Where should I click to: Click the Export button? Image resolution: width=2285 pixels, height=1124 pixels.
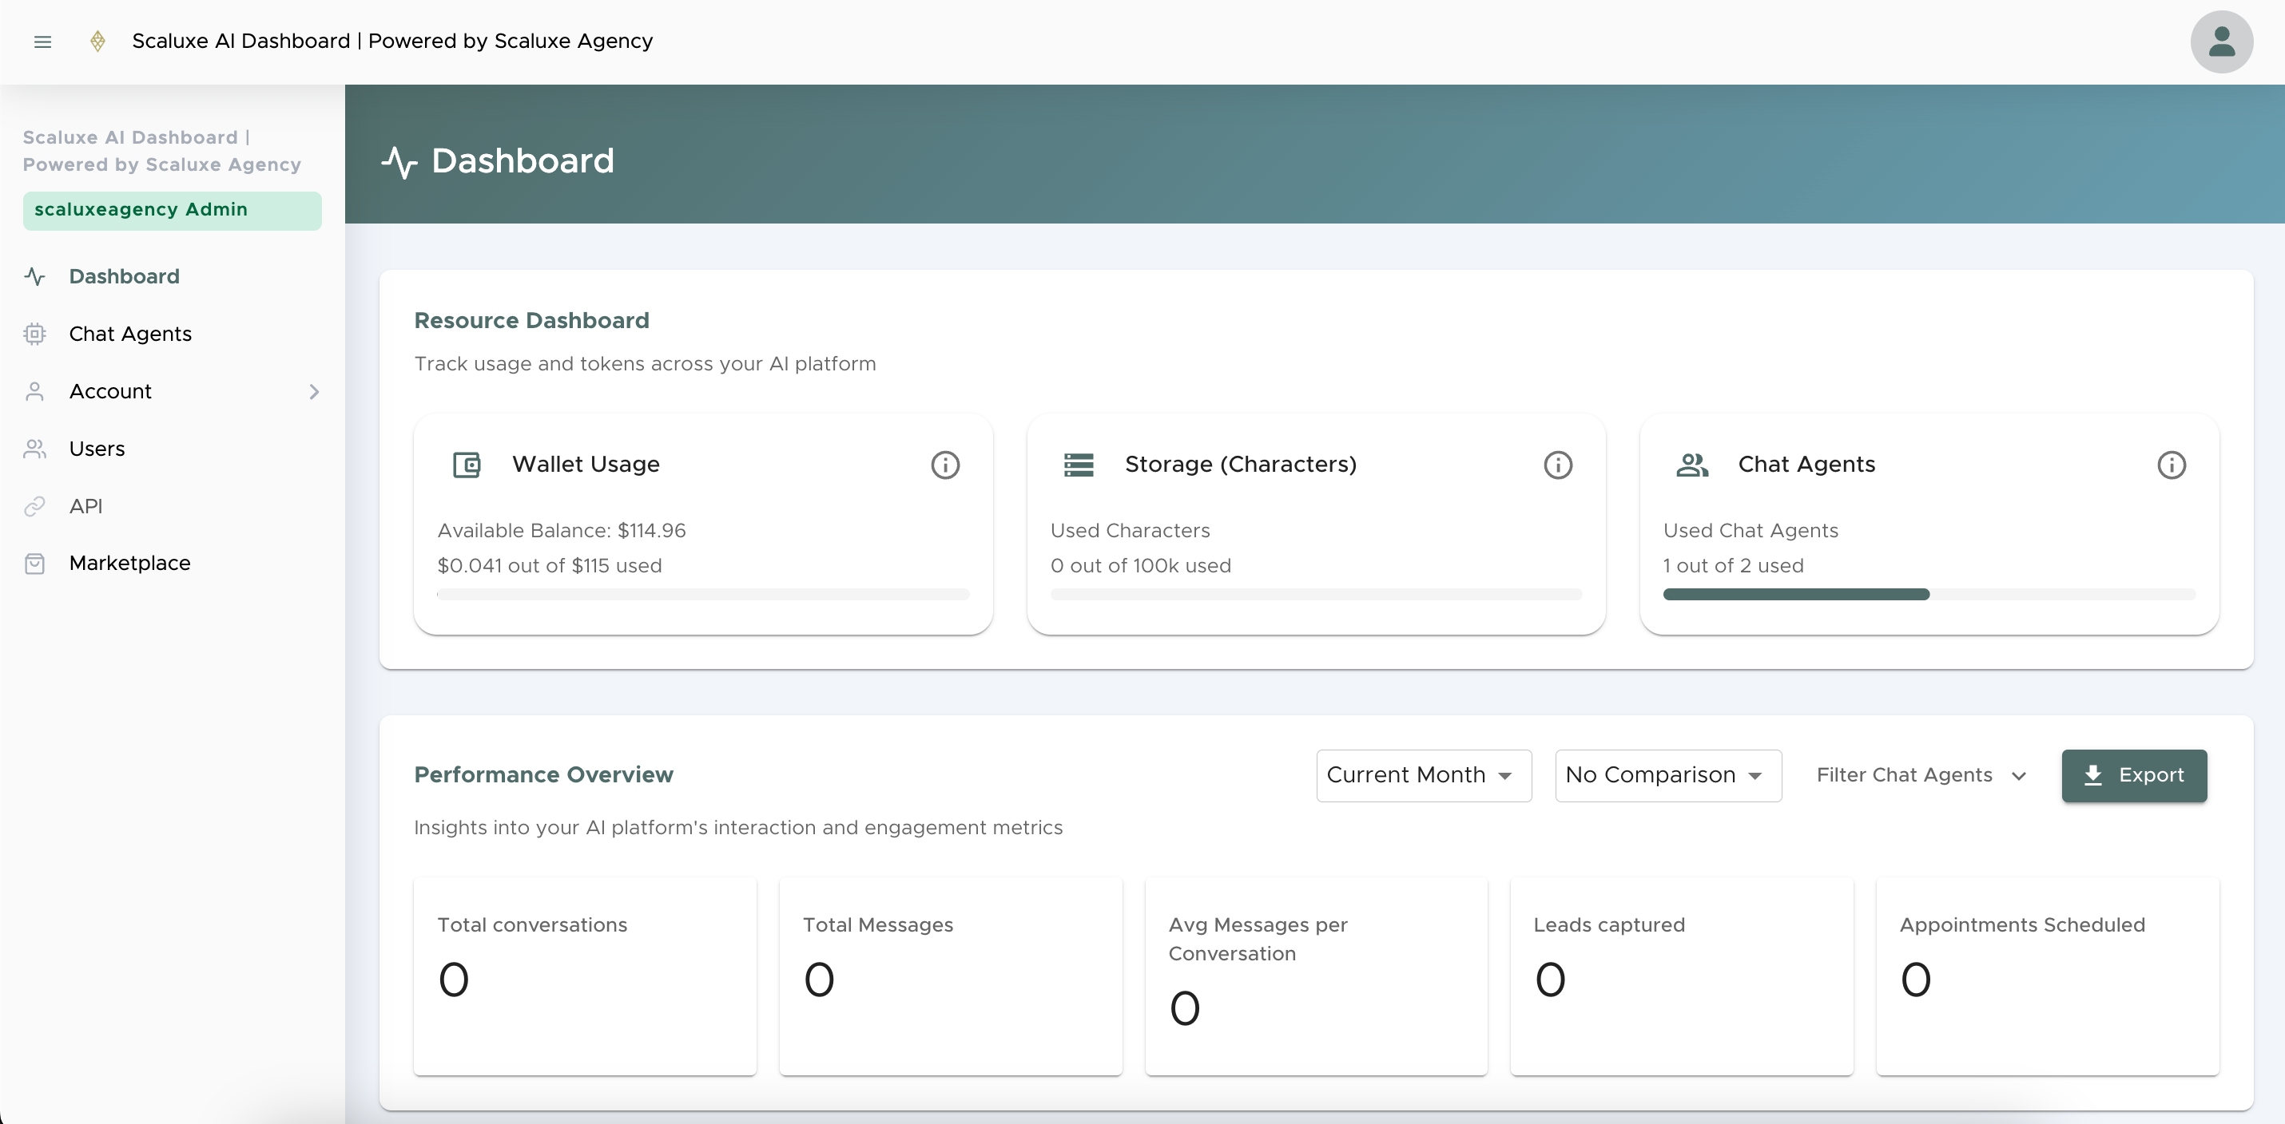pos(2133,776)
